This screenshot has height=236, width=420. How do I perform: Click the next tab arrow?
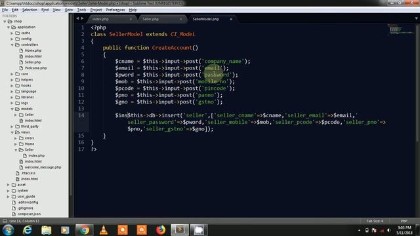82,18
